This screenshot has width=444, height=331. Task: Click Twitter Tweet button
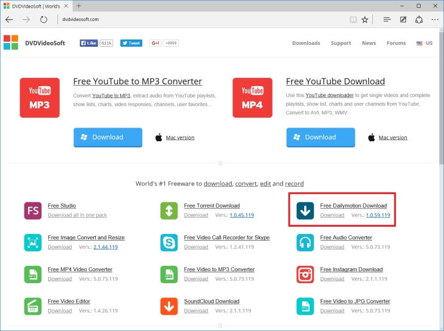[131, 43]
